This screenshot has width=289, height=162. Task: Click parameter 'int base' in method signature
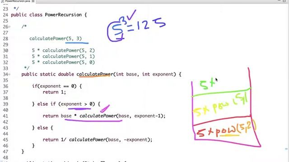(x=126, y=74)
